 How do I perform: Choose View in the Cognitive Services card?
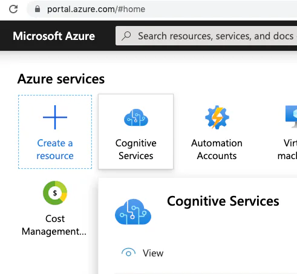pyautogui.click(x=153, y=253)
